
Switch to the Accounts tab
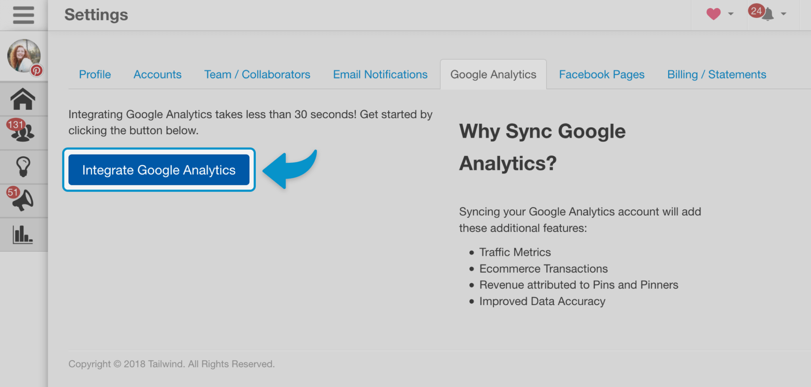point(158,74)
